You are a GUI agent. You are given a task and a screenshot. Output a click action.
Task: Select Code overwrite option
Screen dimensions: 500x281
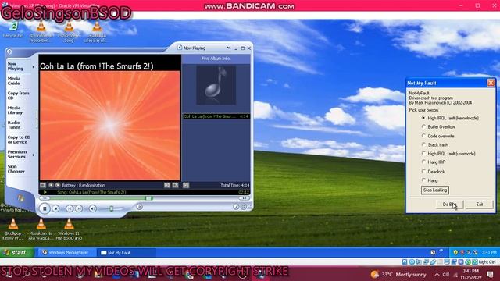coord(423,136)
